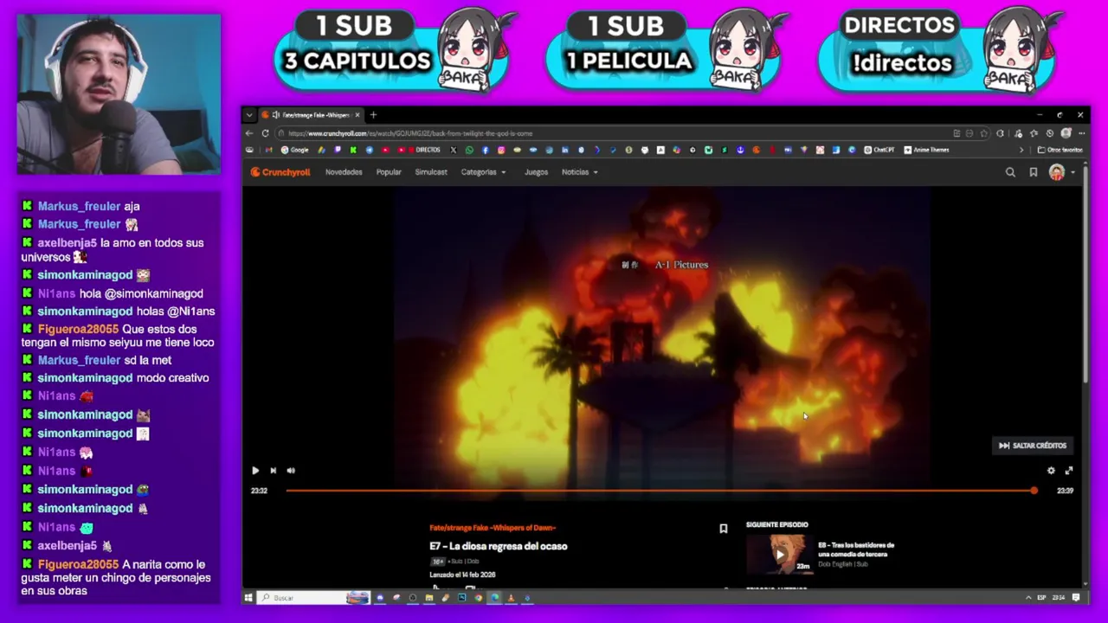1108x623 pixels.
Task: Play the next episode E8 thumbnail
Action: pos(779,554)
